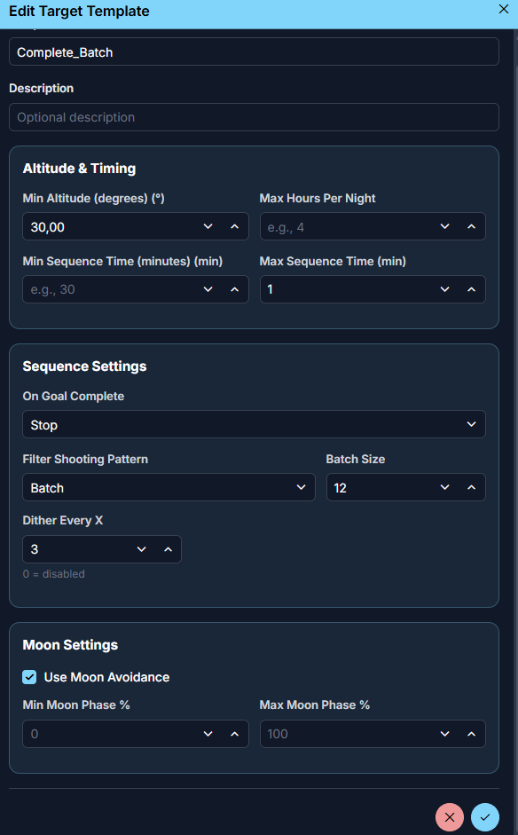518x835 pixels.
Task: Decrease the Max Moon Phase percentage
Action: (x=444, y=734)
